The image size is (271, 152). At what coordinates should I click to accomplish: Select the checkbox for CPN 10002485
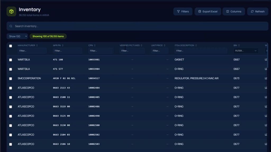(x=11, y=97)
